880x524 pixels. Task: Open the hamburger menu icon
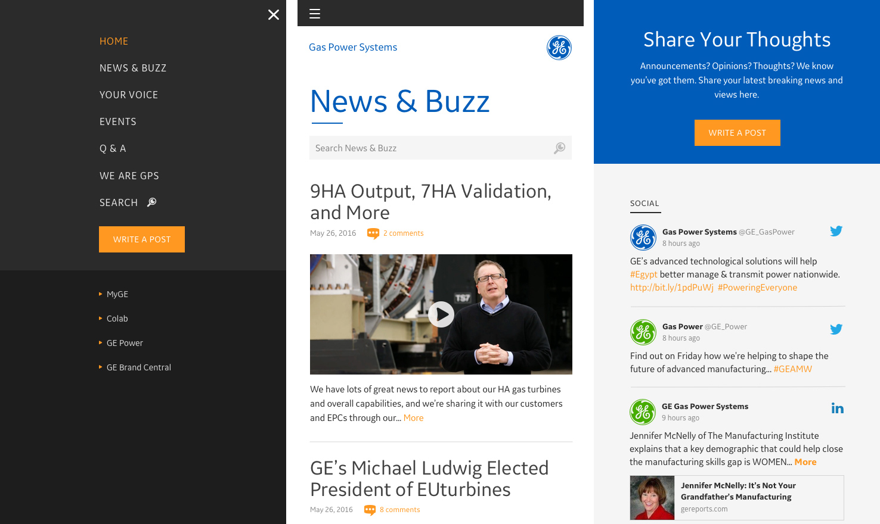coord(315,14)
